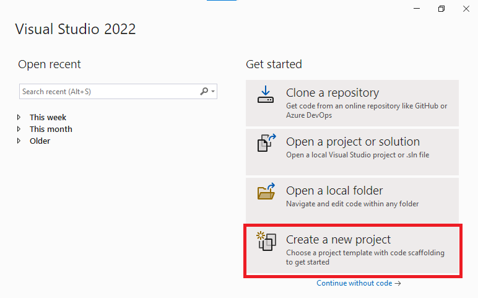Screen dimensions: 478x298
Task: Expand the This month group arrow
Action: pyautogui.click(x=19, y=129)
